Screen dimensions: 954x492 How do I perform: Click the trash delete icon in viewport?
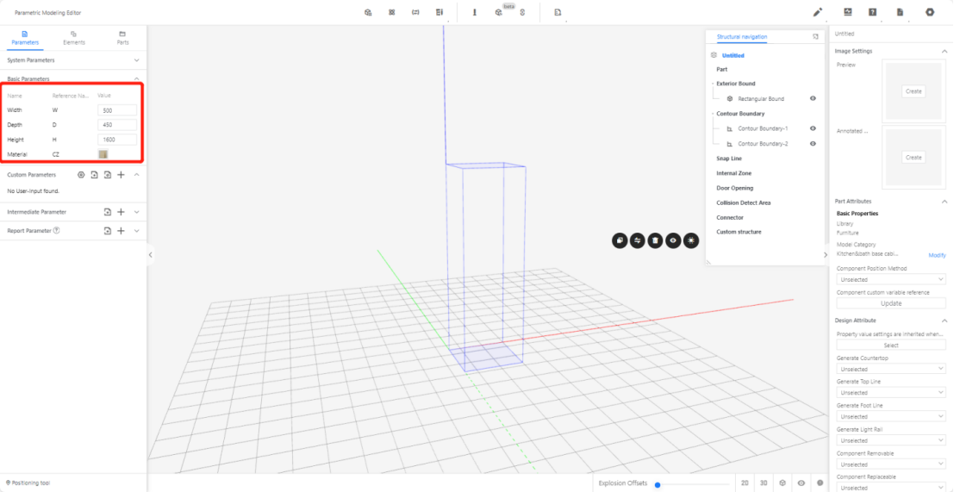click(655, 240)
